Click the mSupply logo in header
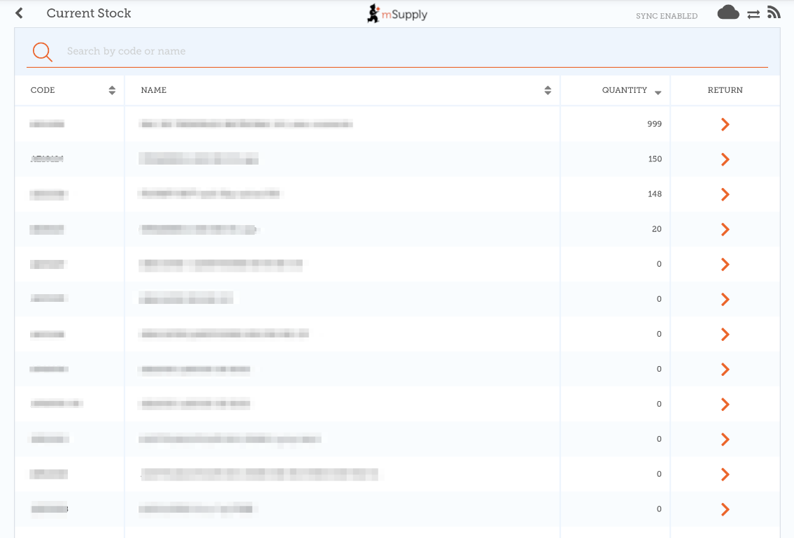The width and height of the screenshot is (794, 538). [397, 14]
